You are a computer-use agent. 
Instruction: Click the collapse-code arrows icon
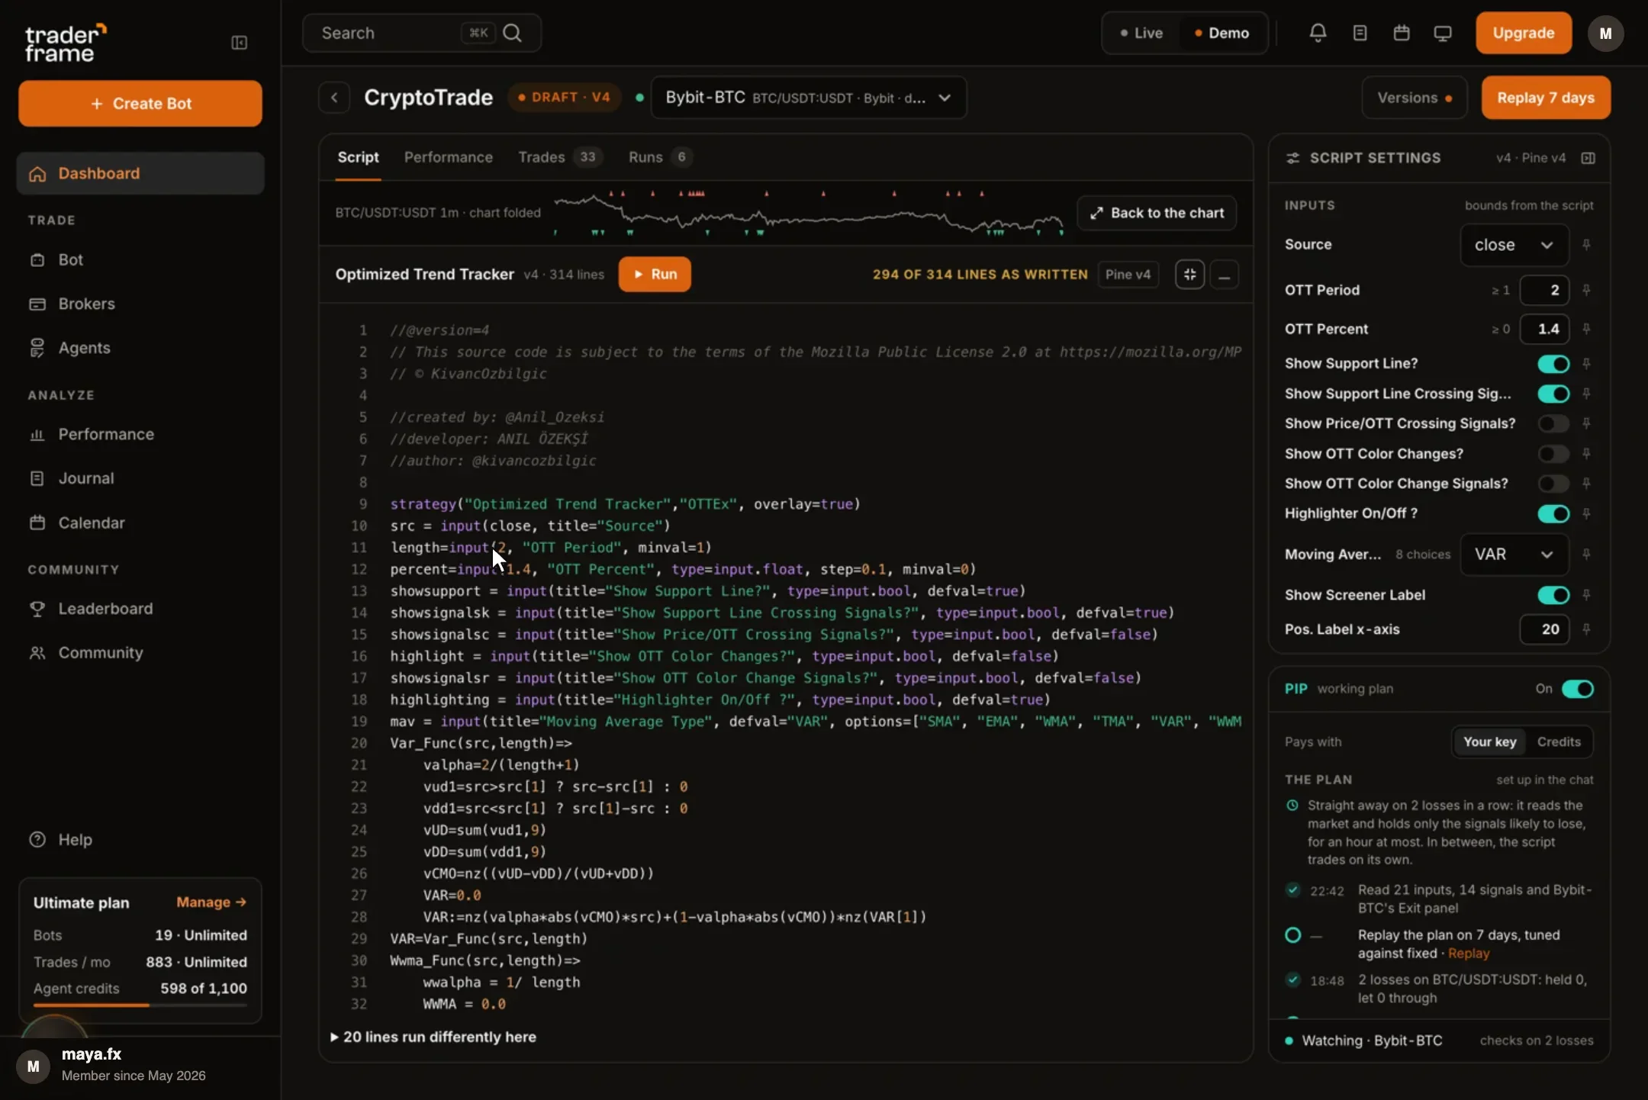point(1189,275)
